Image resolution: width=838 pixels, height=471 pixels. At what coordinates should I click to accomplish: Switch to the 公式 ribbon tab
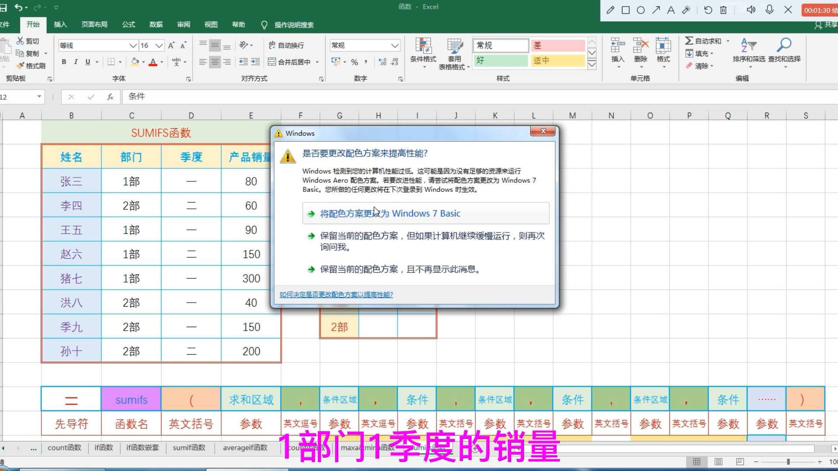[x=128, y=24]
